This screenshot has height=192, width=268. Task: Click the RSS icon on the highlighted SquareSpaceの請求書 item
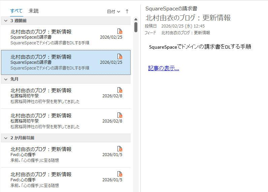[x=120, y=56]
